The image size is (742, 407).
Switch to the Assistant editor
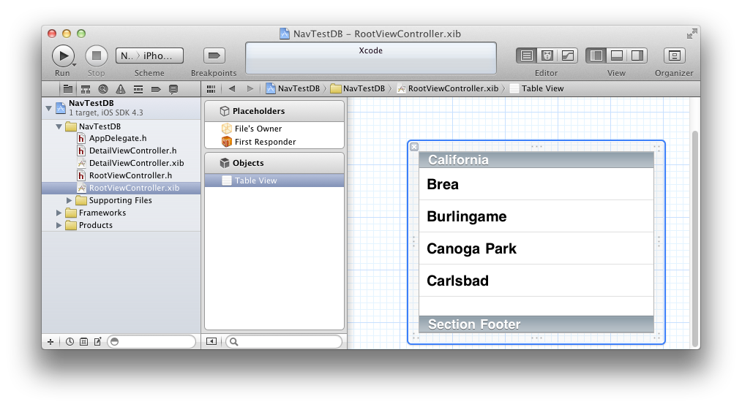coord(547,56)
